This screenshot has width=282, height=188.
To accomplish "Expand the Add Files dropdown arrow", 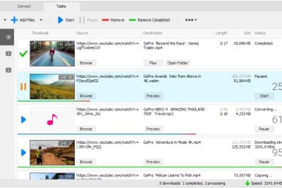I will point(41,20).
